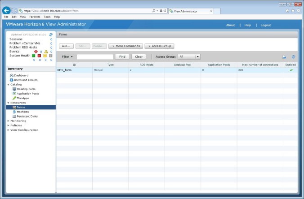The image size is (304, 199).
Task: Click the Add... button
Action: pos(66,46)
